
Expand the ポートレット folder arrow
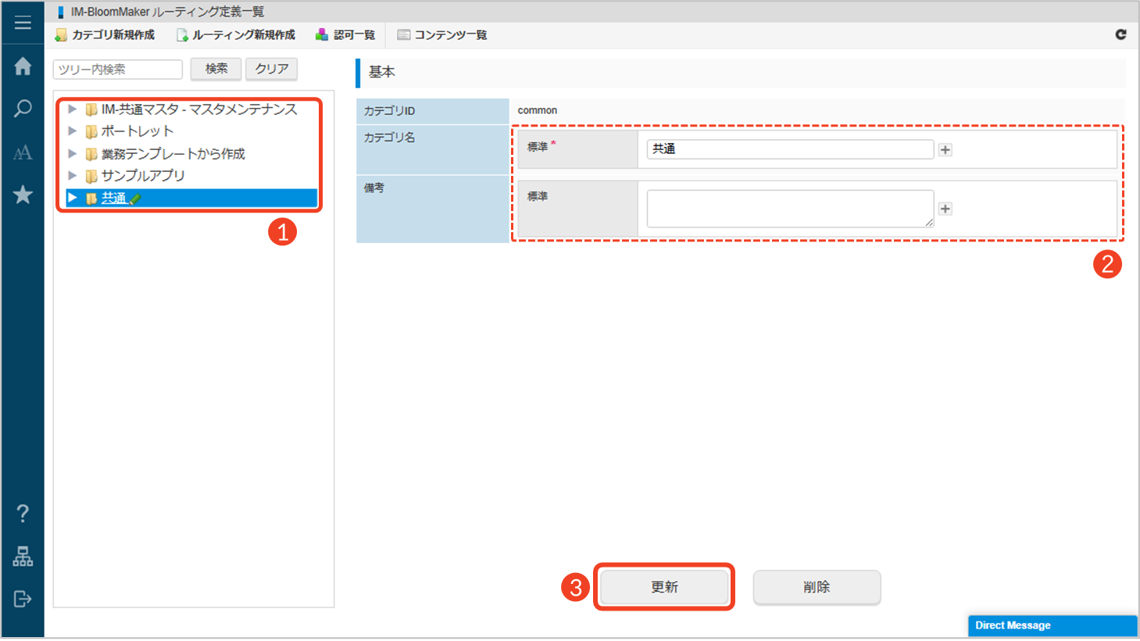pos(72,131)
